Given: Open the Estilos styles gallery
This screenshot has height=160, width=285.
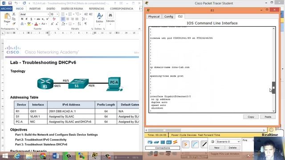Looking at the screenshot, I should coord(100,18).
